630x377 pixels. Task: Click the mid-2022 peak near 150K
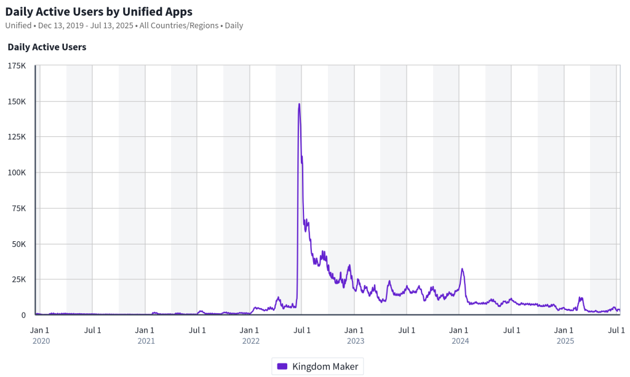click(300, 105)
